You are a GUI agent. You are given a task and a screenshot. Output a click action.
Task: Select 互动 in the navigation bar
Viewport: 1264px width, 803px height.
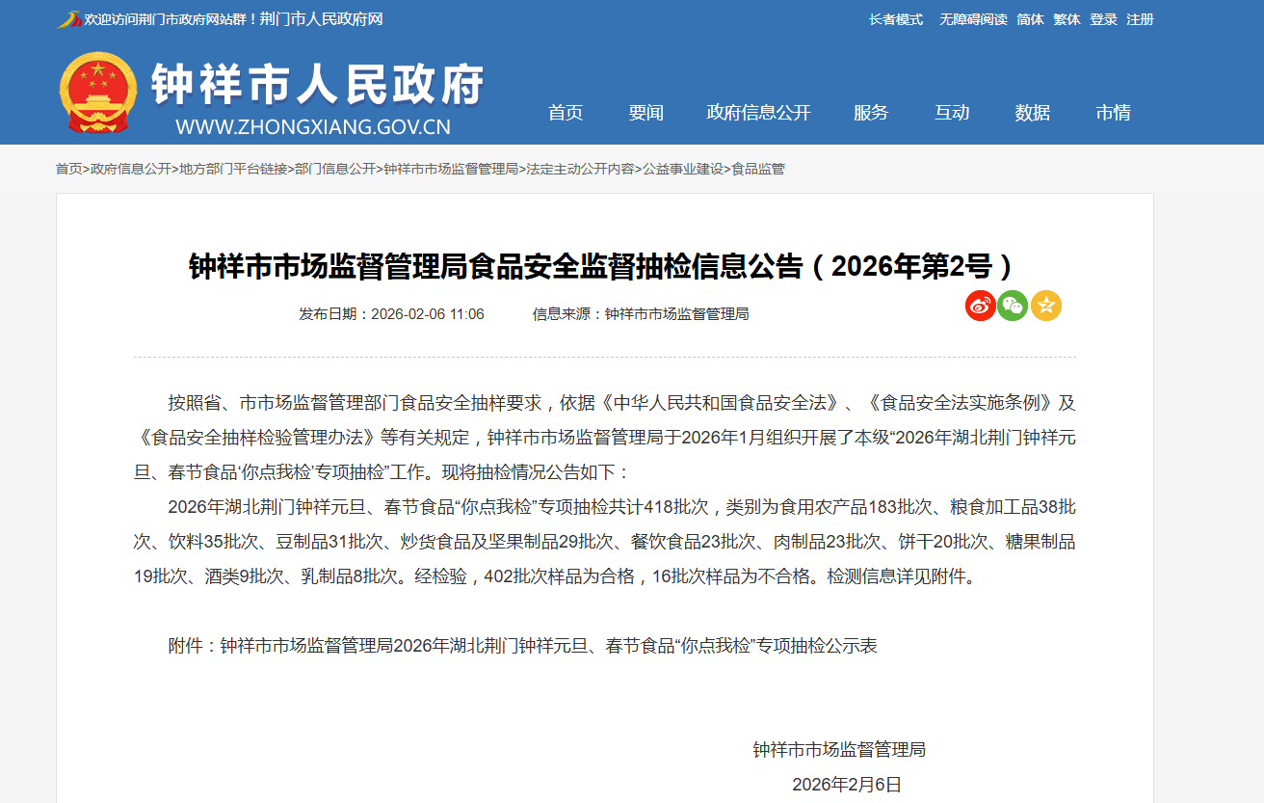coord(952,113)
